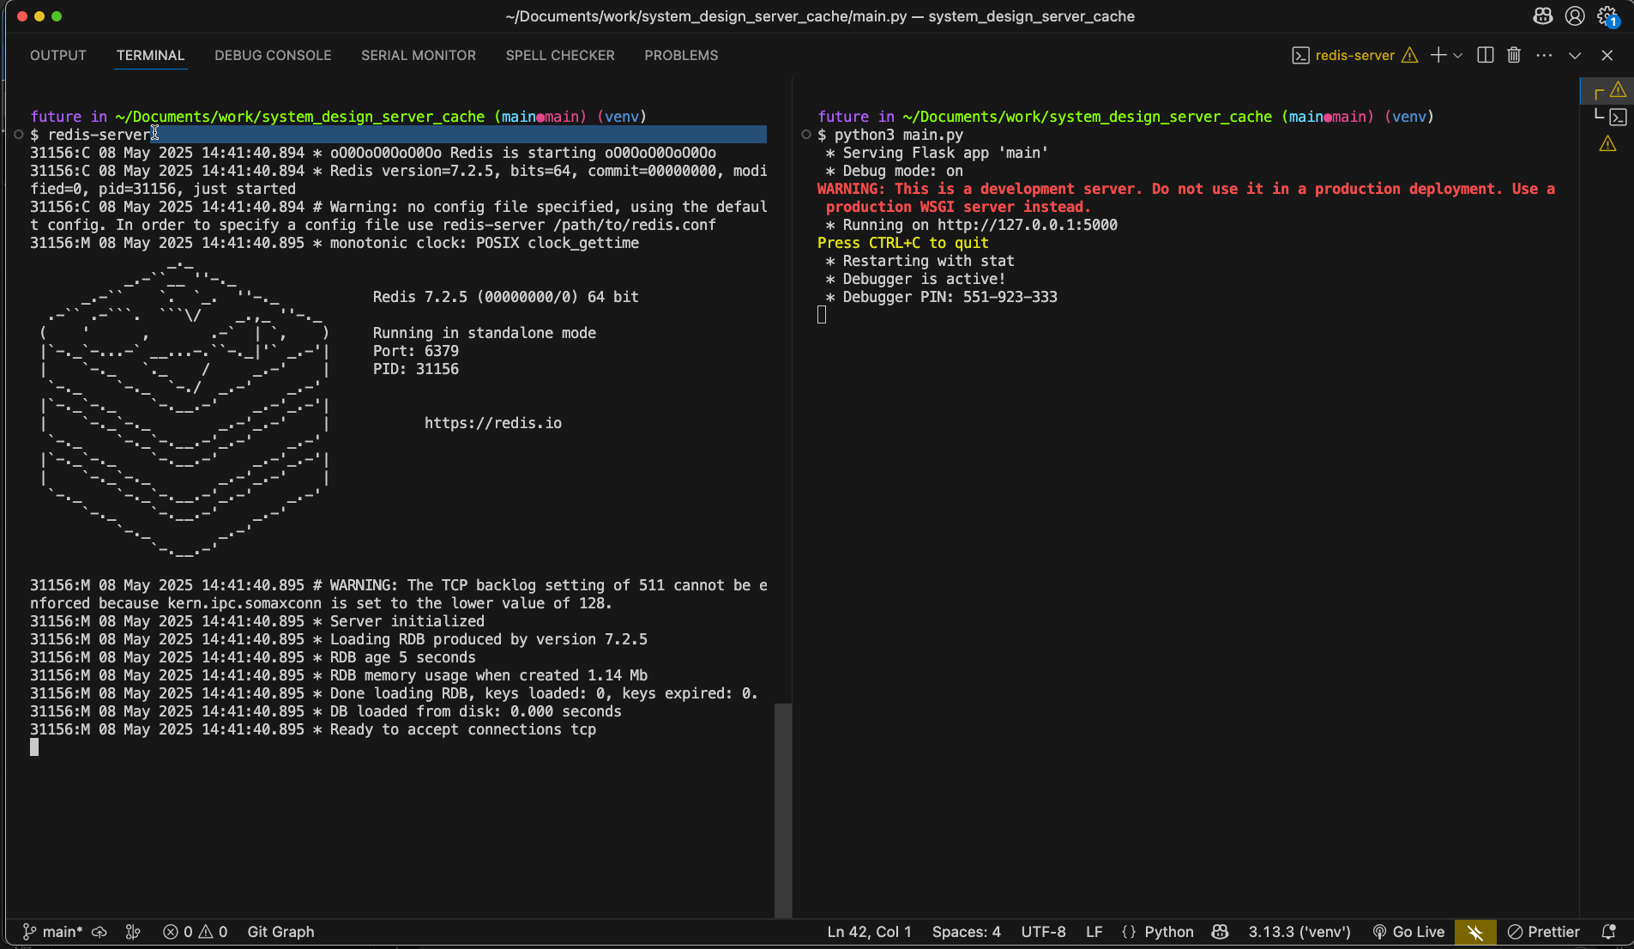Image resolution: width=1634 pixels, height=949 pixels.
Task: Open the terminal panel more actions ellipsis
Action: (x=1544, y=55)
